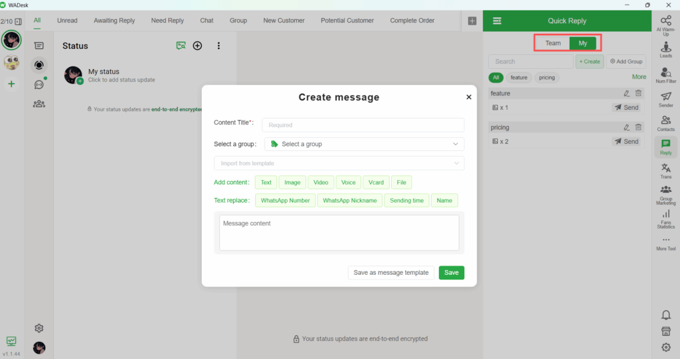Click the Quick Reply hamburger menu icon

pyautogui.click(x=497, y=21)
